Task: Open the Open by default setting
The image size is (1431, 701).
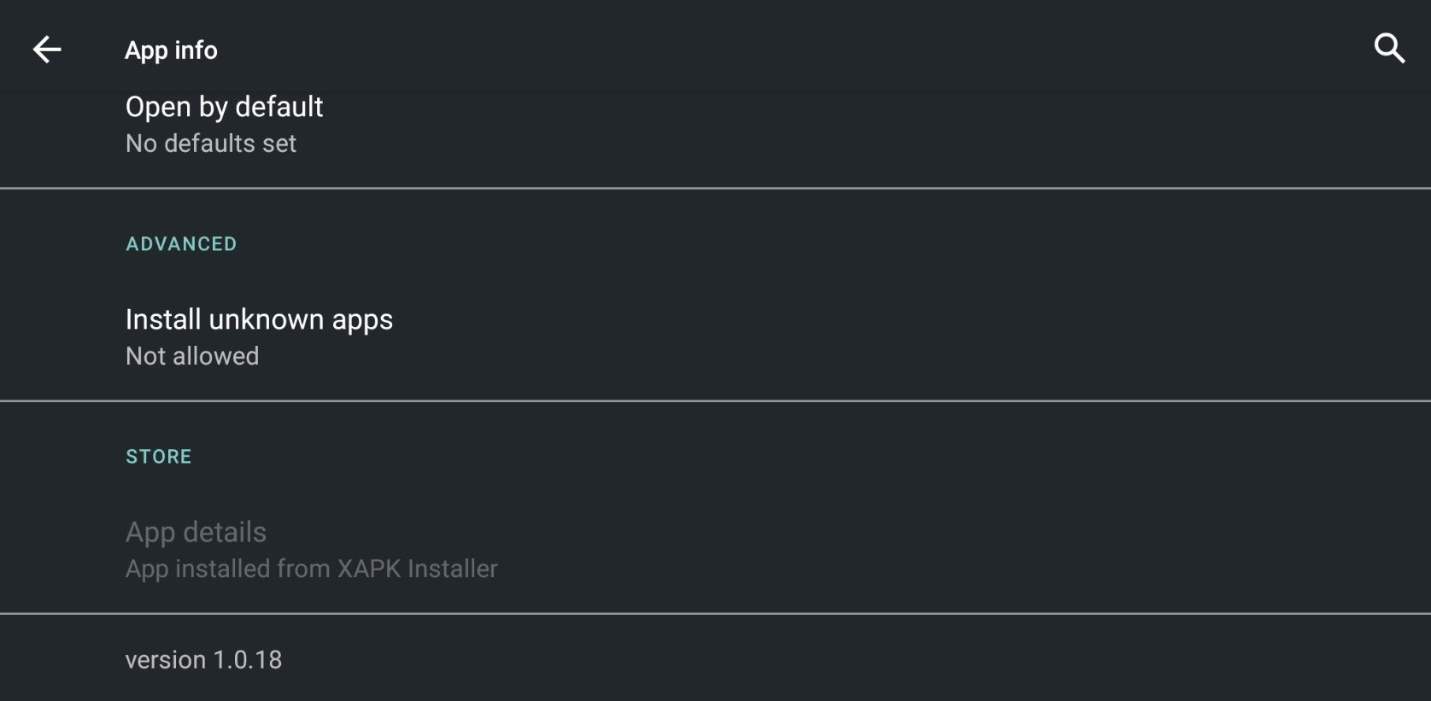Action: [x=715, y=125]
